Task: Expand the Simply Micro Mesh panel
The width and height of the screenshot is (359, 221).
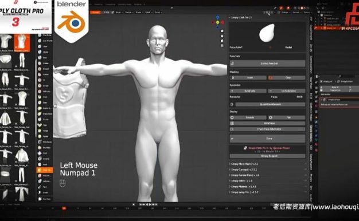Action: click(x=244, y=164)
